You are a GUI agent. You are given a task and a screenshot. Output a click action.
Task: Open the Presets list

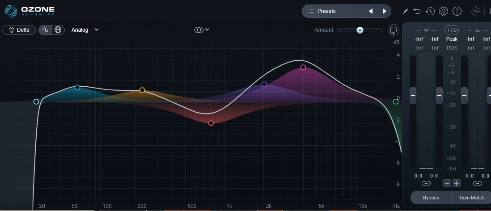coord(326,11)
